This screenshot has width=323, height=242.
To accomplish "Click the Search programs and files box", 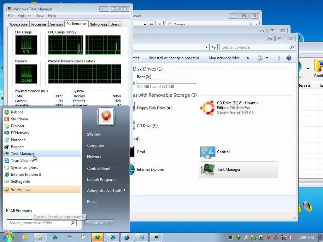I will pyautogui.click(x=41, y=223).
